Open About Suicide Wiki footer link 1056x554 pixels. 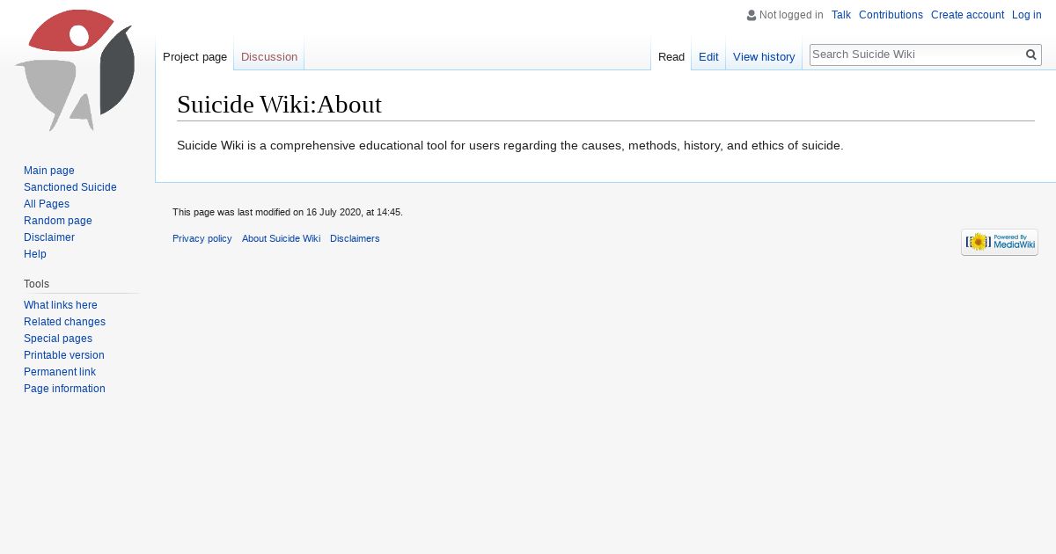click(281, 238)
